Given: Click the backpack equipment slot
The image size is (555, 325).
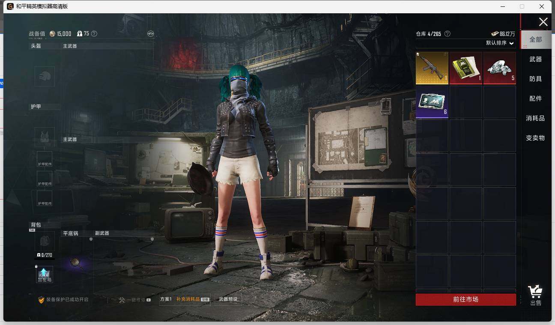Looking at the screenshot, I should 45,242.
